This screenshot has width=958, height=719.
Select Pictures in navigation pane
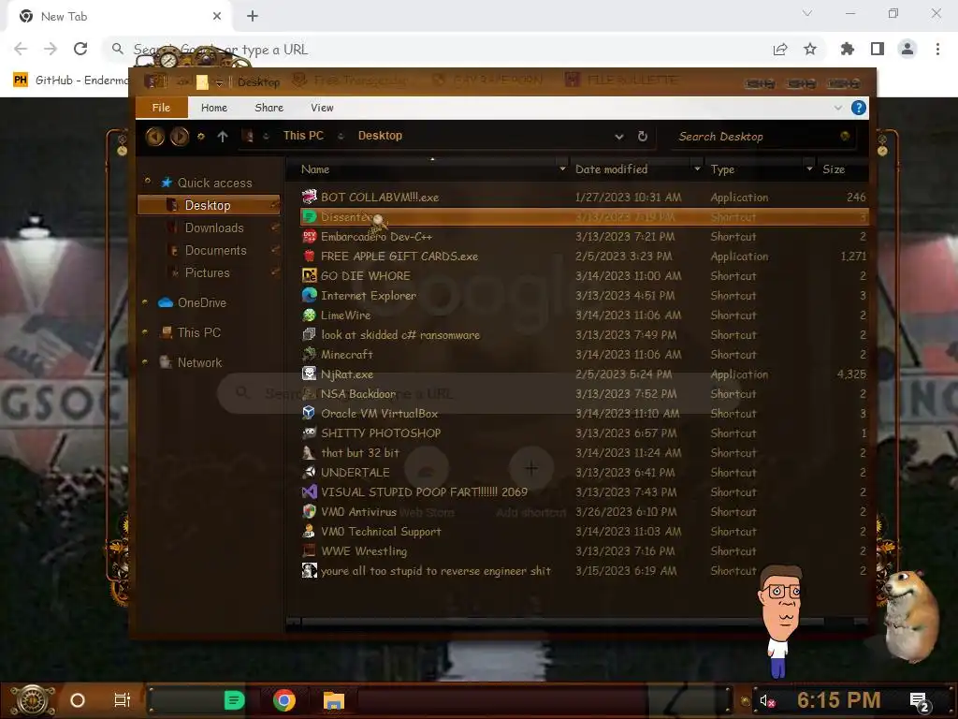click(x=207, y=272)
